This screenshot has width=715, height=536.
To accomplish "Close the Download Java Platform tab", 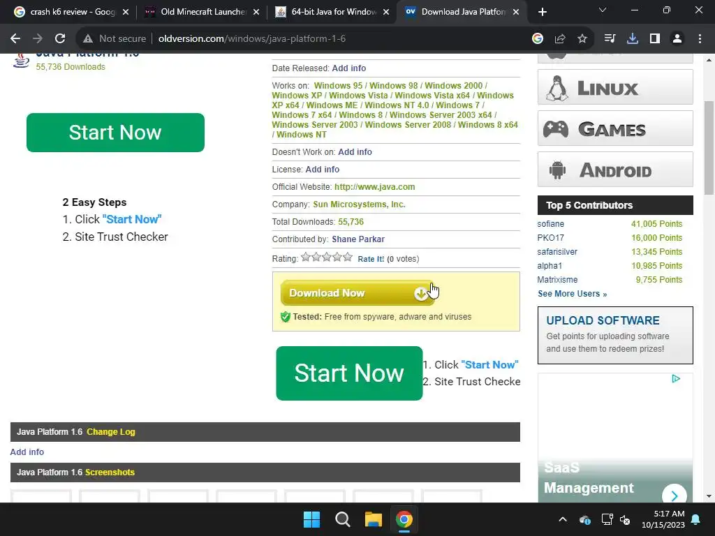I will point(516,12).
